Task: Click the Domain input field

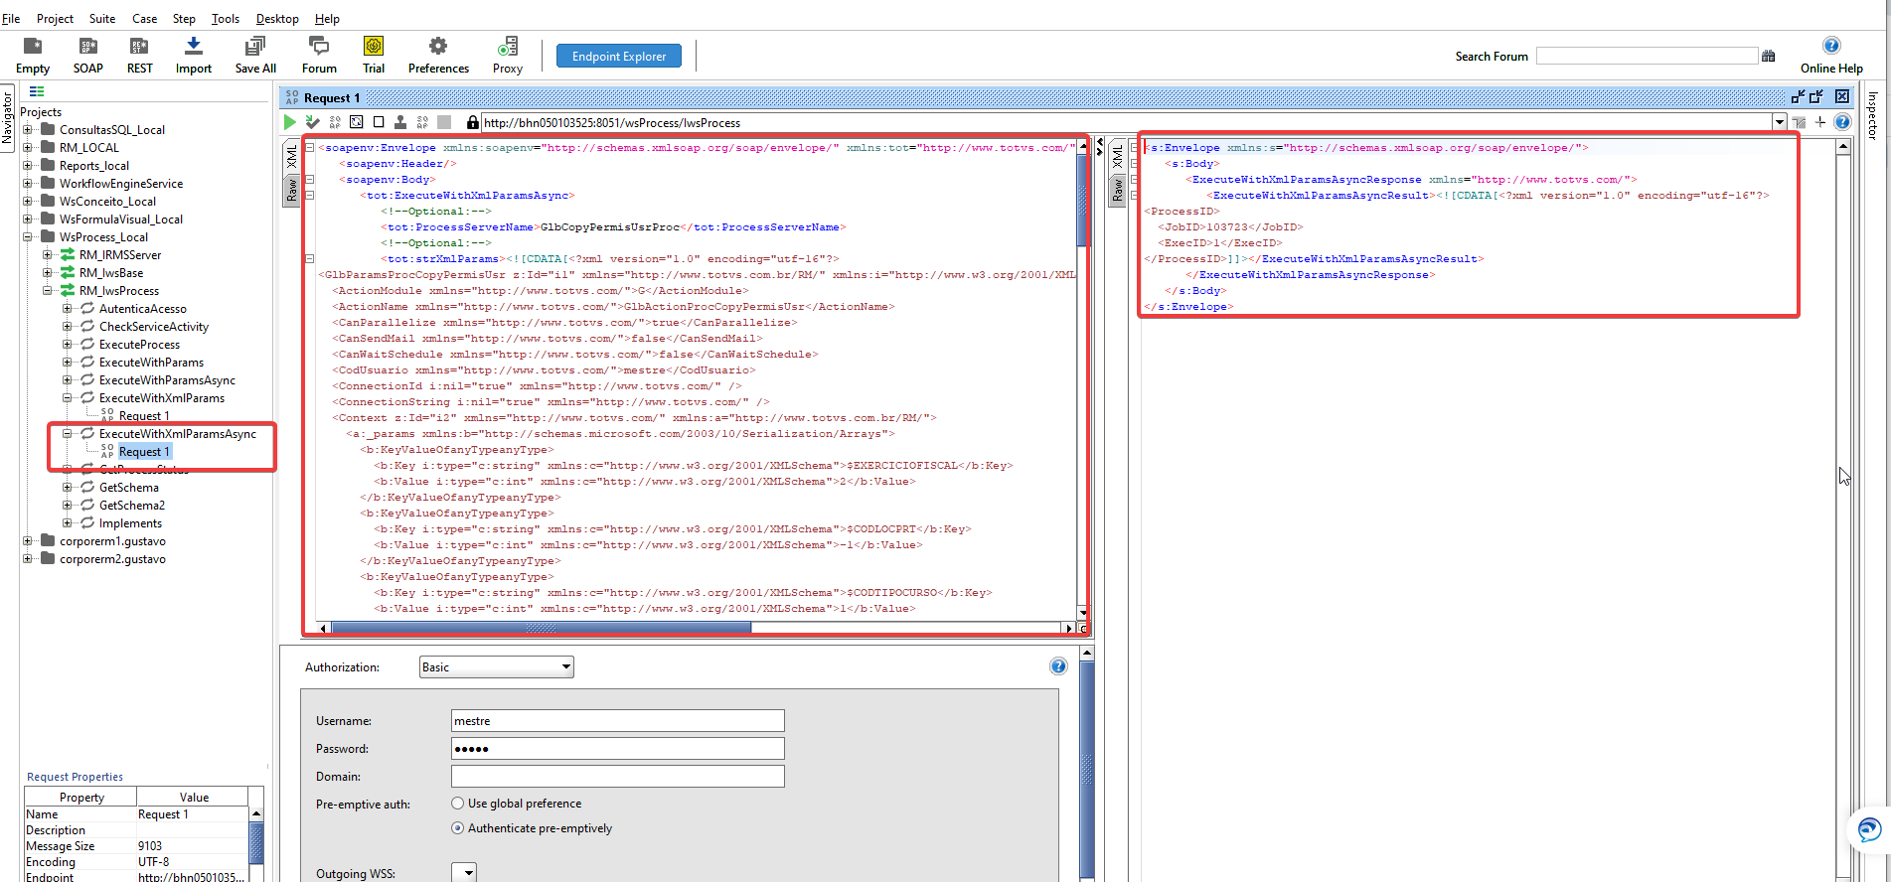Action: tap(617, 776)
